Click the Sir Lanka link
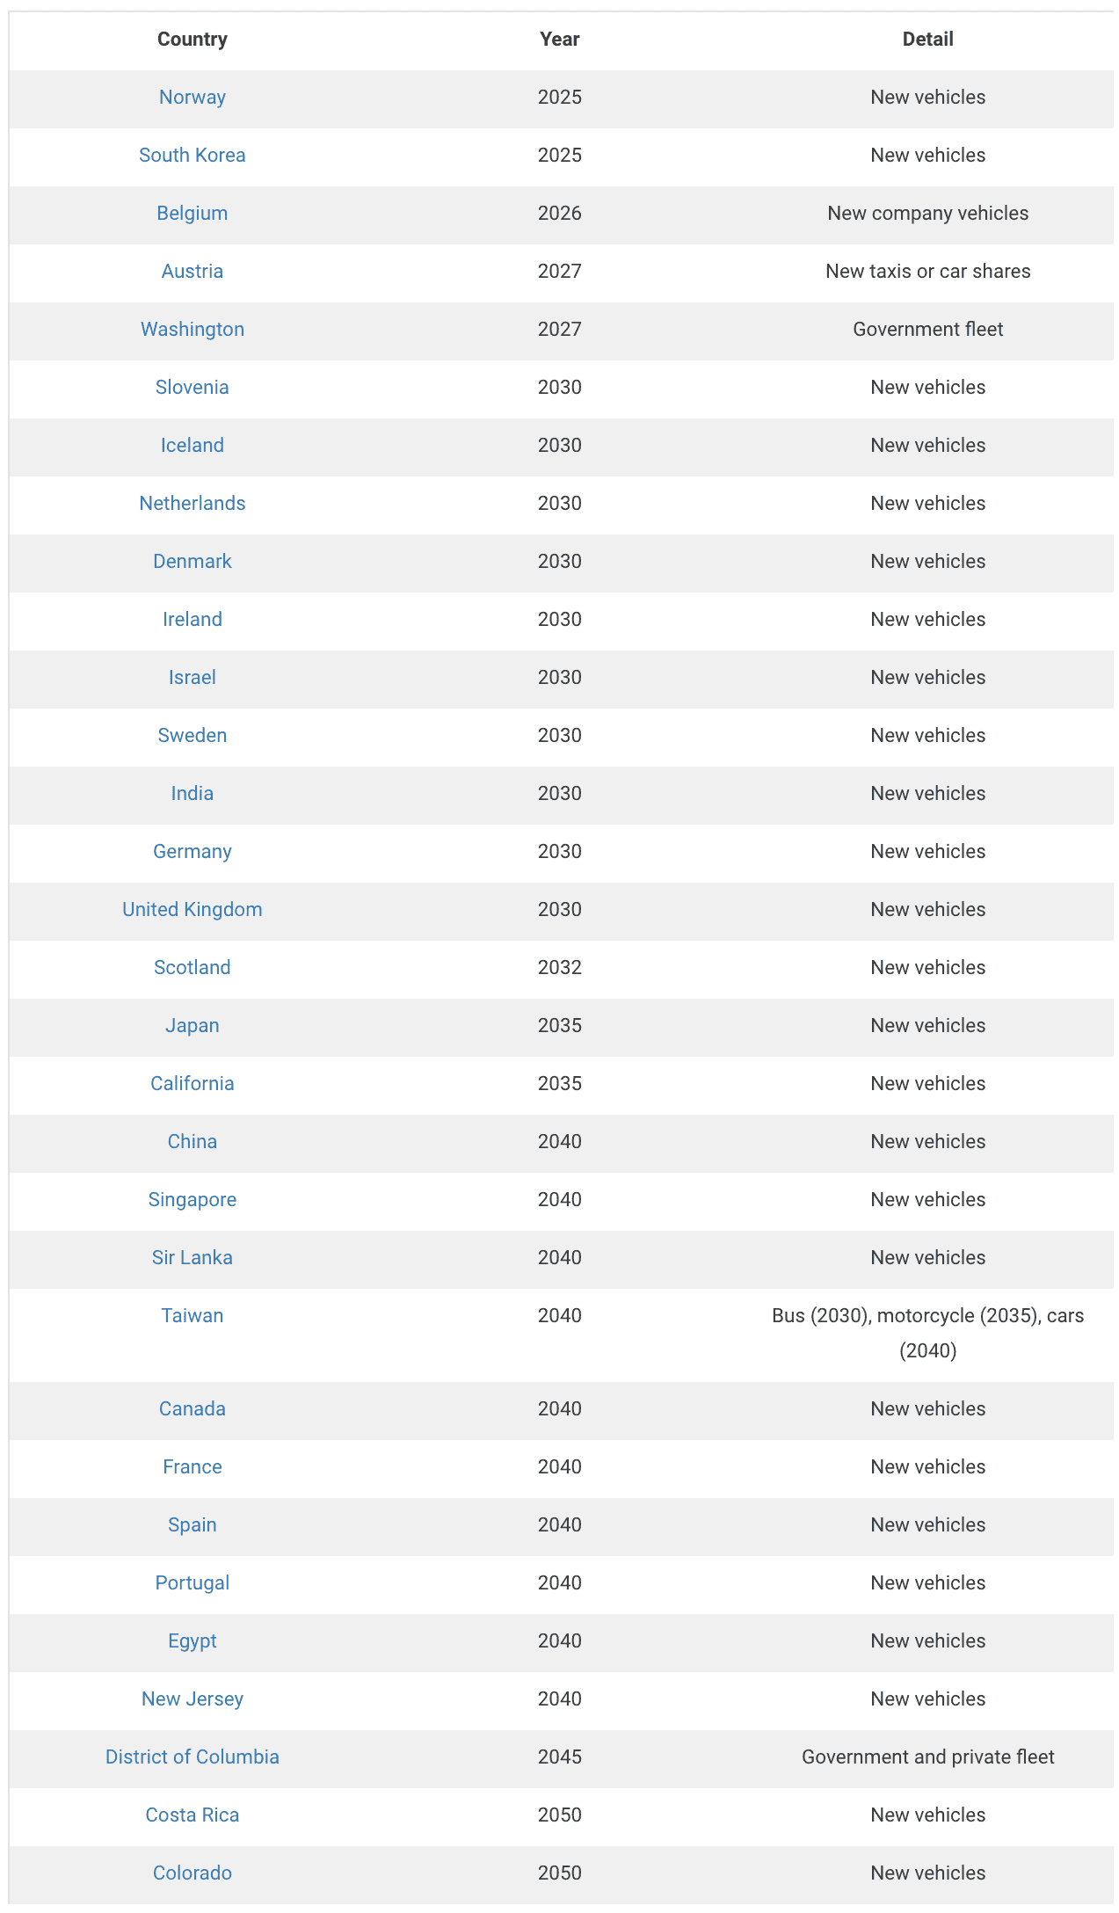The image size is (1119, 1913). click(192, 1258)
